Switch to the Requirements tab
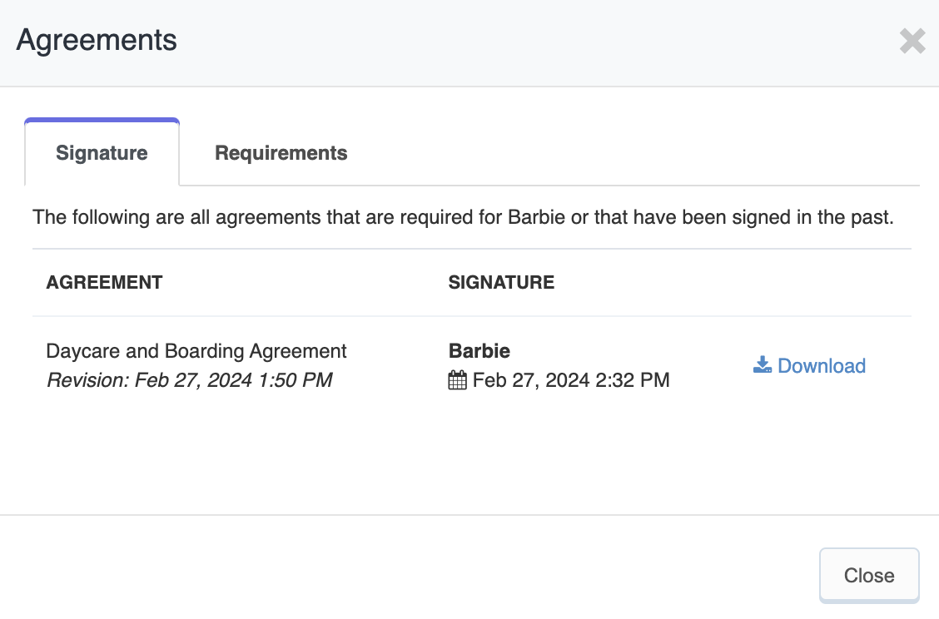939x619 pixels. pyautogui.click(x=281, y=152)
